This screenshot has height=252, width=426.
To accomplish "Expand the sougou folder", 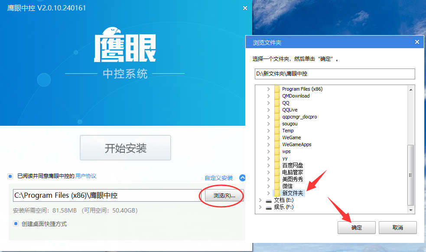I will pos(268,124).
